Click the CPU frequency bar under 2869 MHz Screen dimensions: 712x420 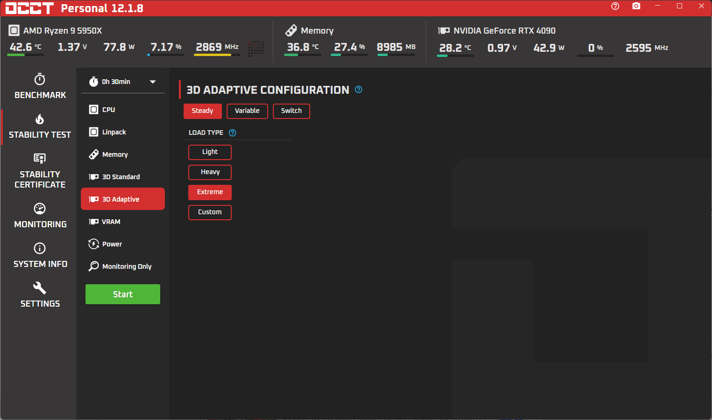(217, 55)
